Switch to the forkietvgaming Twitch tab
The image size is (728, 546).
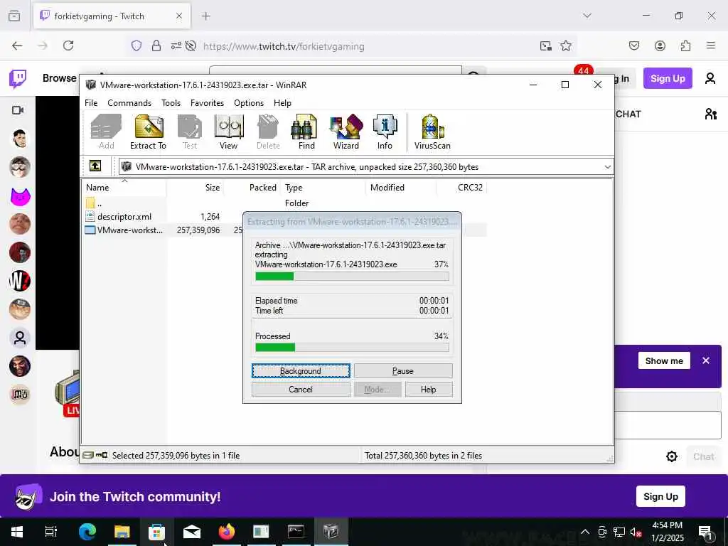[112, 16]
